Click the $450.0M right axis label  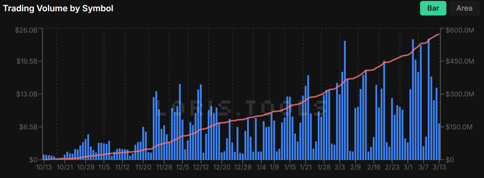coord(459,61)
